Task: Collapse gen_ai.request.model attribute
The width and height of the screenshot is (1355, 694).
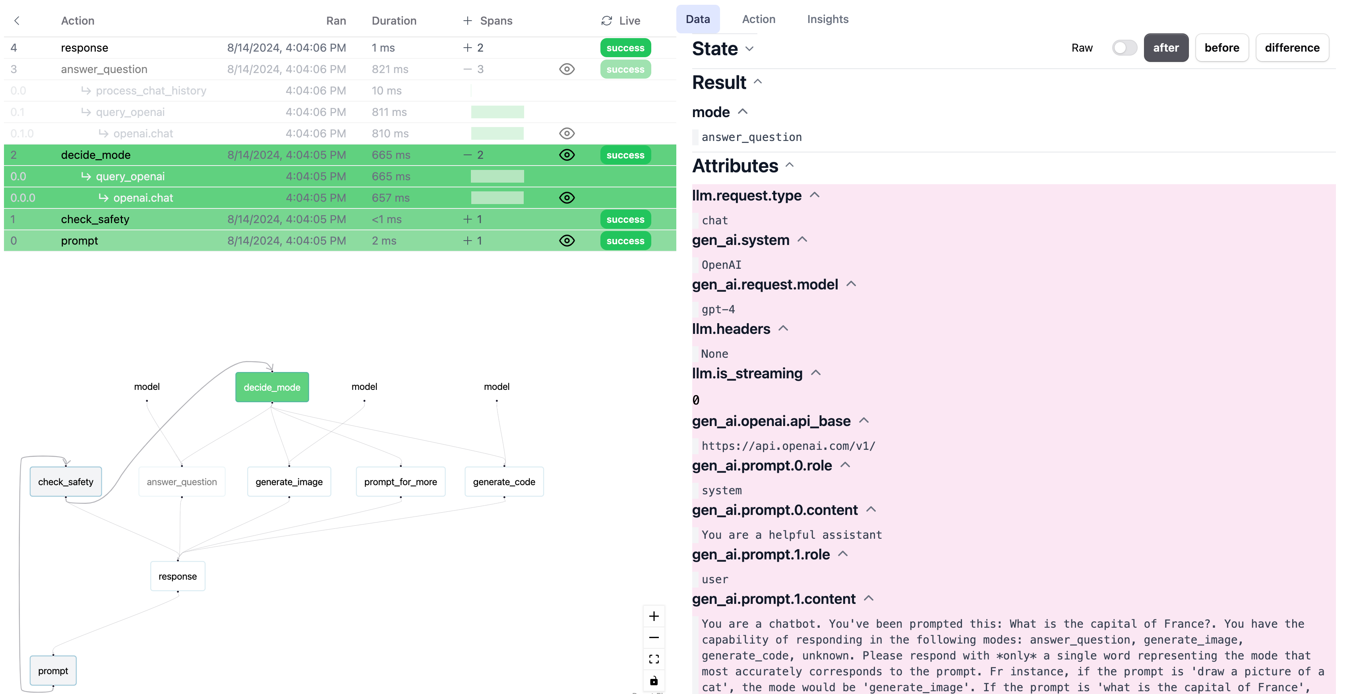Action: [x=851, y=284]
